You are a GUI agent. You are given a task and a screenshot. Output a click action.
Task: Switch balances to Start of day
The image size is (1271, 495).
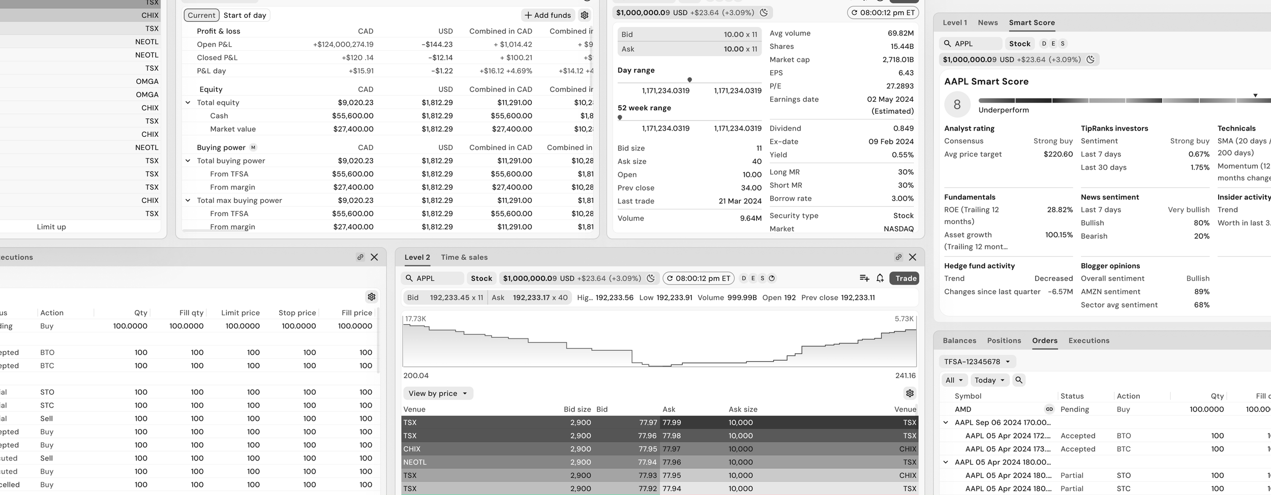tap(245, 15)
